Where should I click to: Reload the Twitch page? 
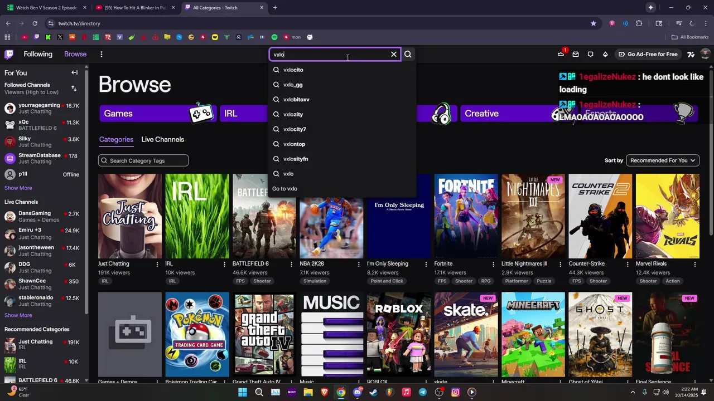pyautogui.click(x=35, y=23)
